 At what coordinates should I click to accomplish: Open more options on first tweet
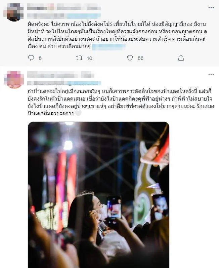211,8
